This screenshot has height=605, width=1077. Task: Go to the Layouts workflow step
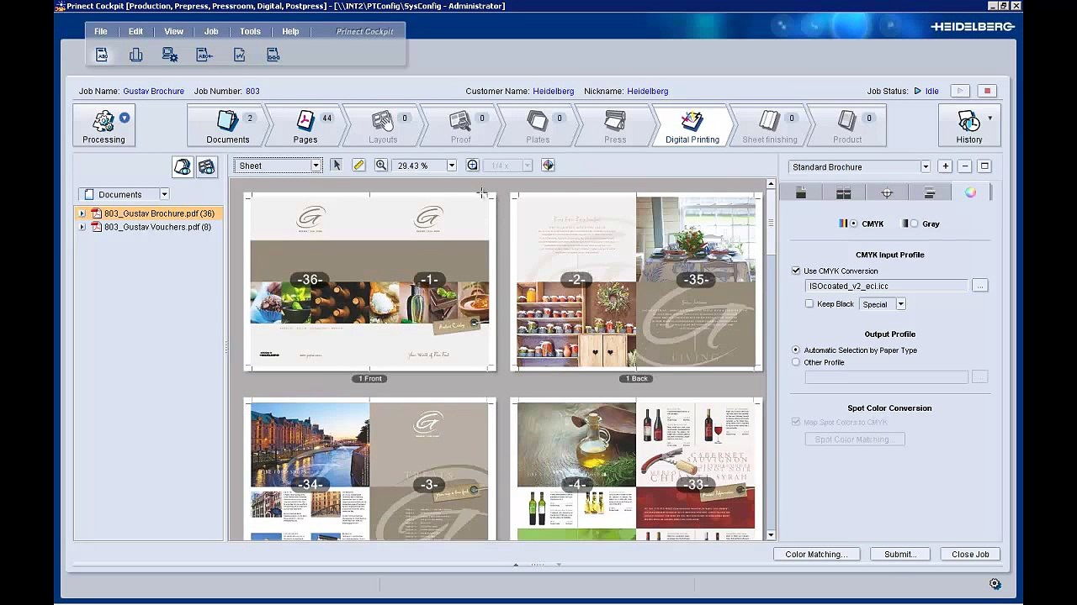(383, 126)
